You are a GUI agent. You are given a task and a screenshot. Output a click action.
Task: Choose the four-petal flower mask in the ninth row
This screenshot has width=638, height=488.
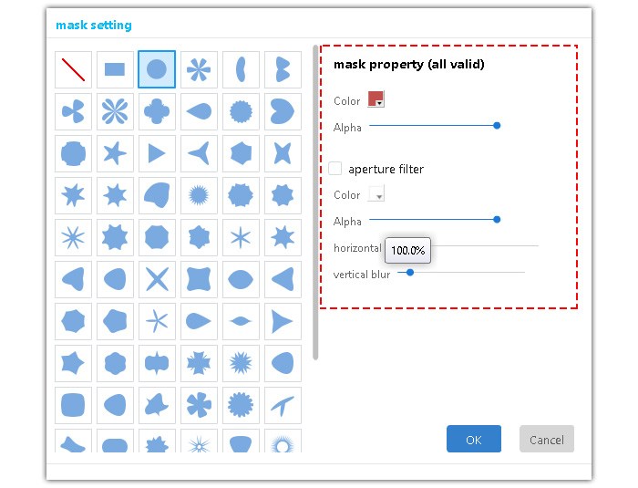(199, 405)
